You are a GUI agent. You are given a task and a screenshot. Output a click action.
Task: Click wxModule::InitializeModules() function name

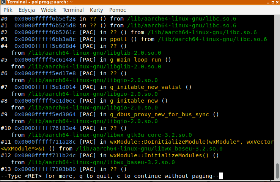159,155
